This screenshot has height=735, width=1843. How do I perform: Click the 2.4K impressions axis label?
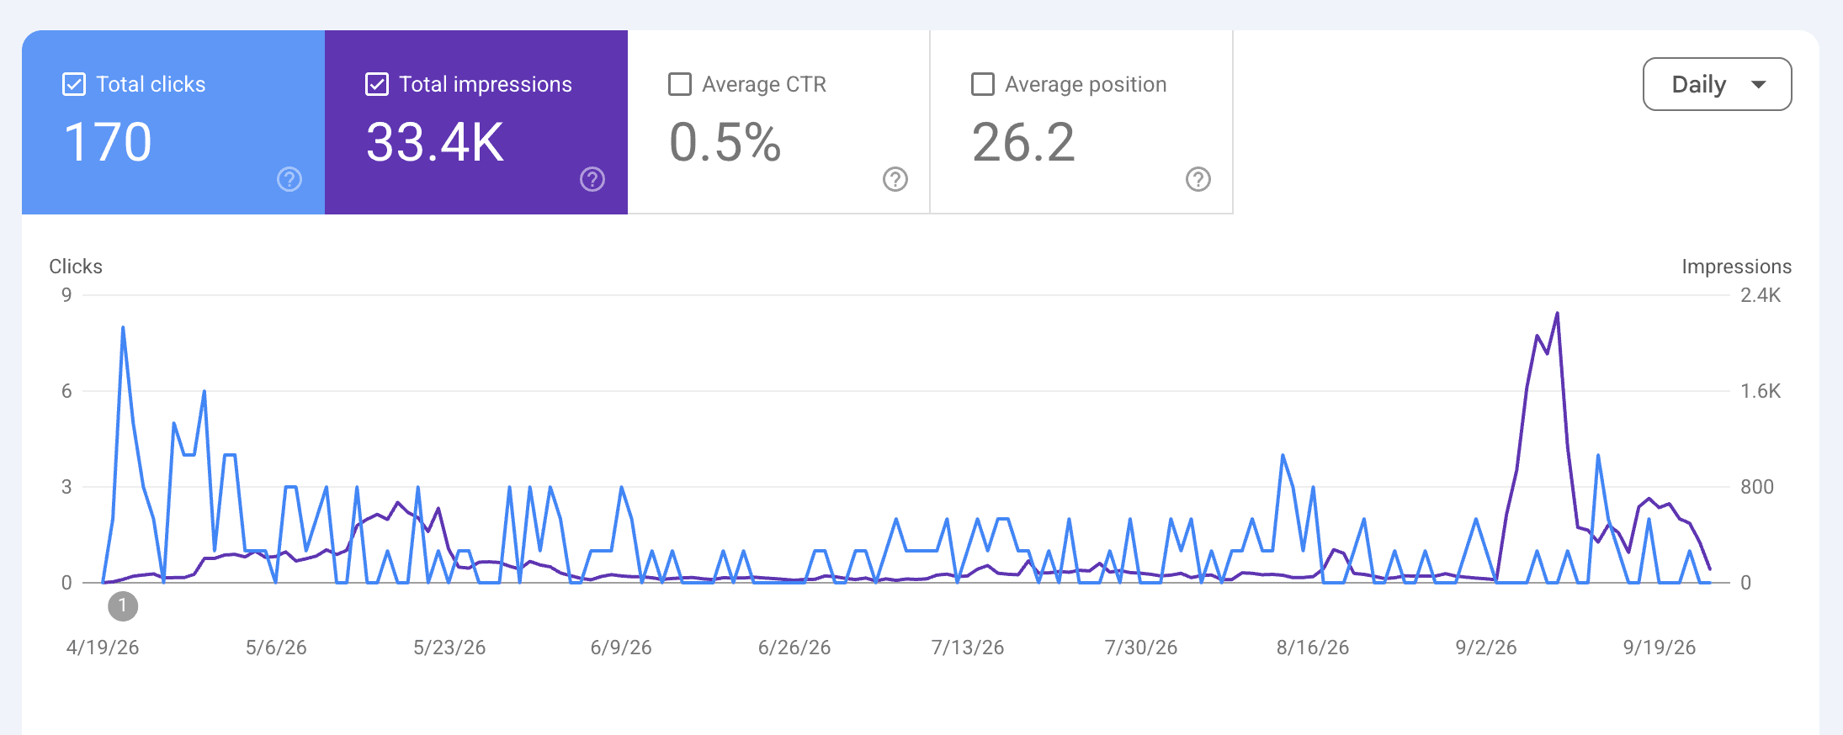pos(1761,295)
